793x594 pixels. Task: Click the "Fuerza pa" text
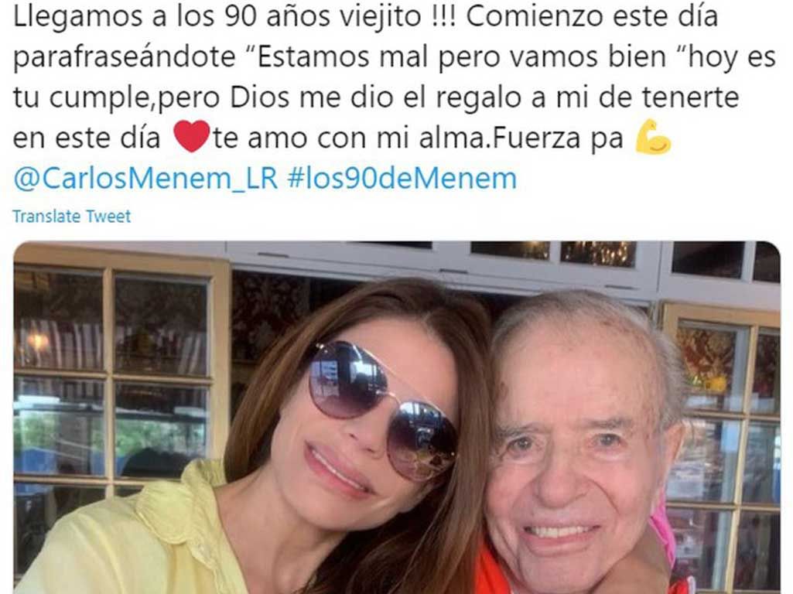click(x=557, y=138)
